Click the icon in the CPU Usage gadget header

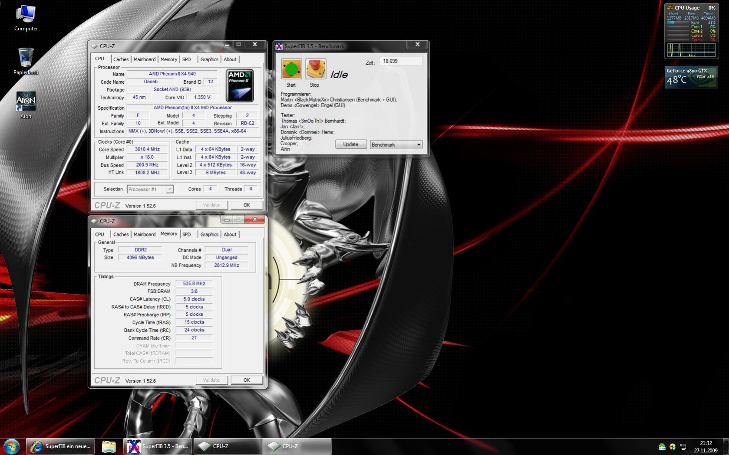(x=670, y=8)
